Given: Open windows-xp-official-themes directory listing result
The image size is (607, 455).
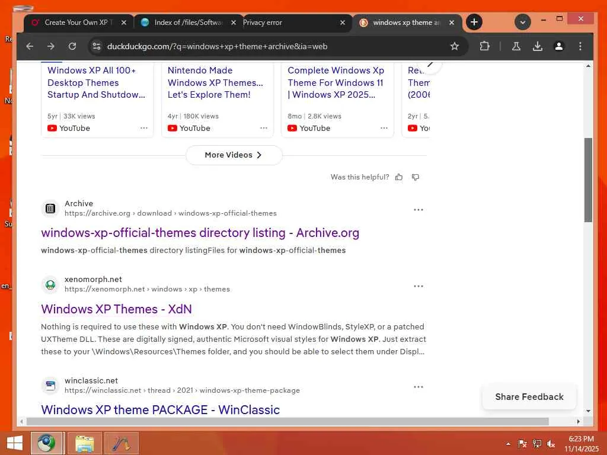Looking at the screenshot, I should (x=200, y=233).
